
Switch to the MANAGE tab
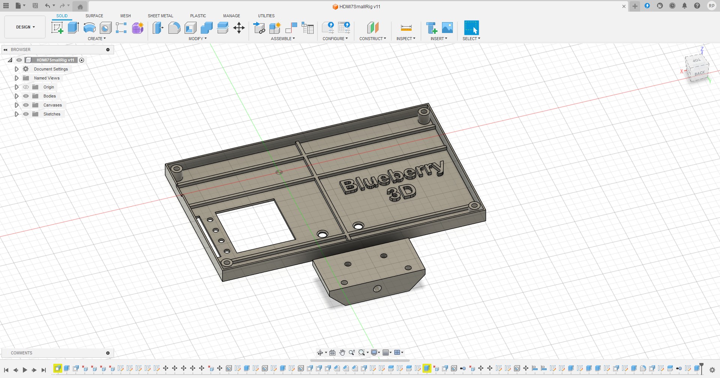coord(231,16)
